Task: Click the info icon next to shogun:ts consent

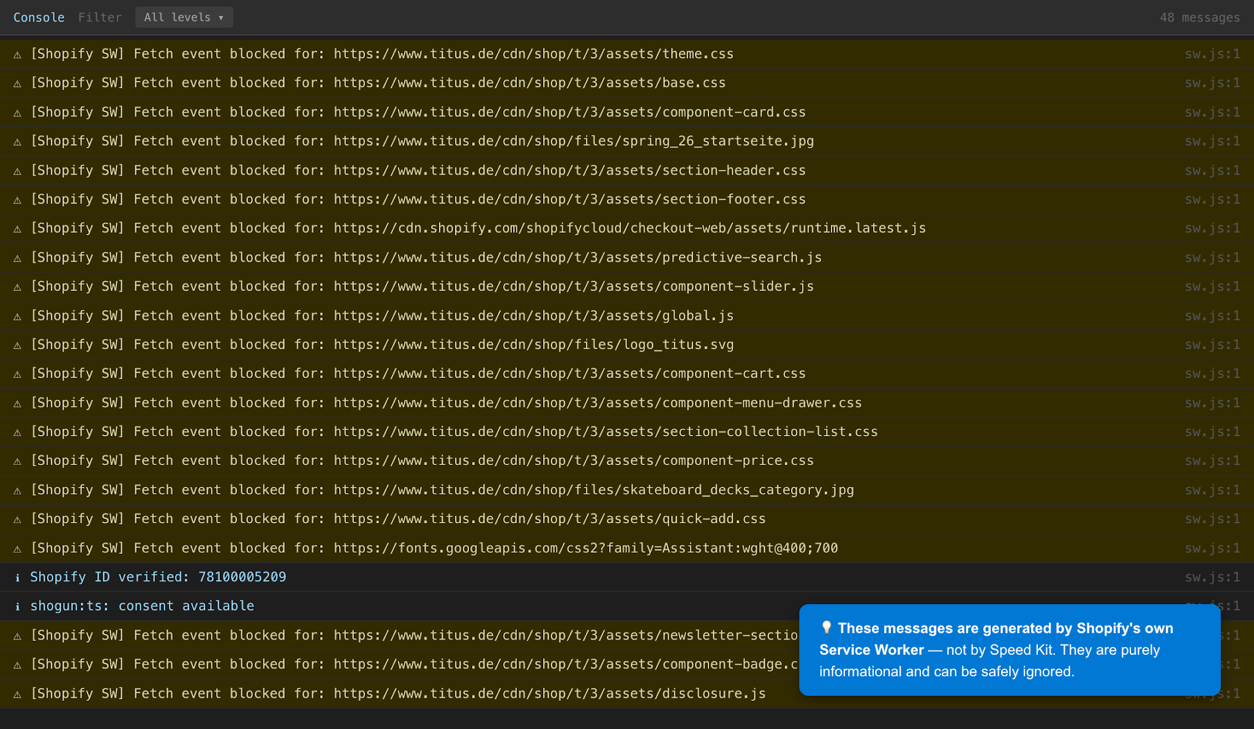Action: point(18,606)
